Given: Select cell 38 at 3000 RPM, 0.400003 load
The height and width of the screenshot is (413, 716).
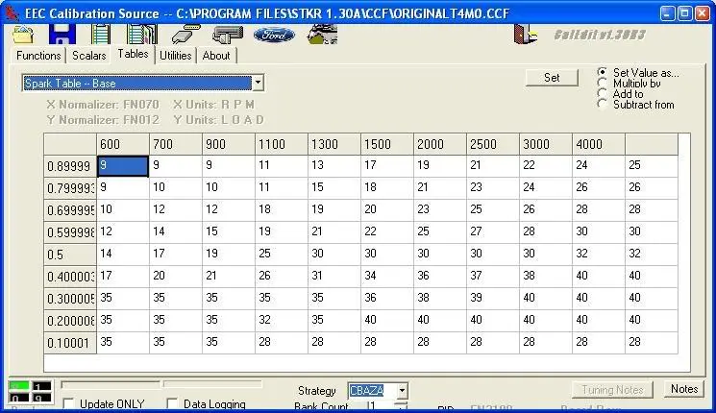Looking at the screenshot, I should click(x=545, y=276).
